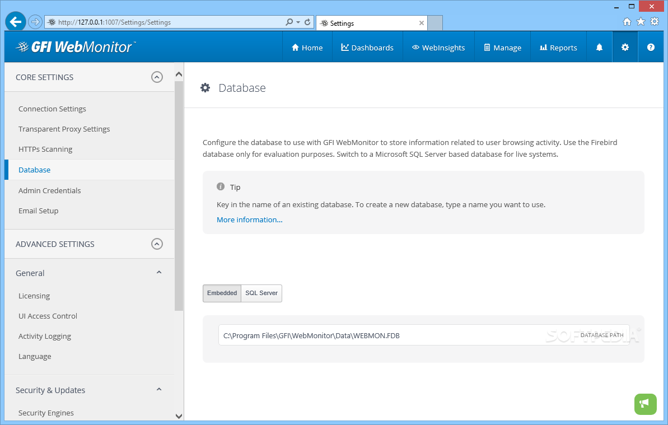
Task: Click the search magnifier in address bar
Action: click(289, 22)
